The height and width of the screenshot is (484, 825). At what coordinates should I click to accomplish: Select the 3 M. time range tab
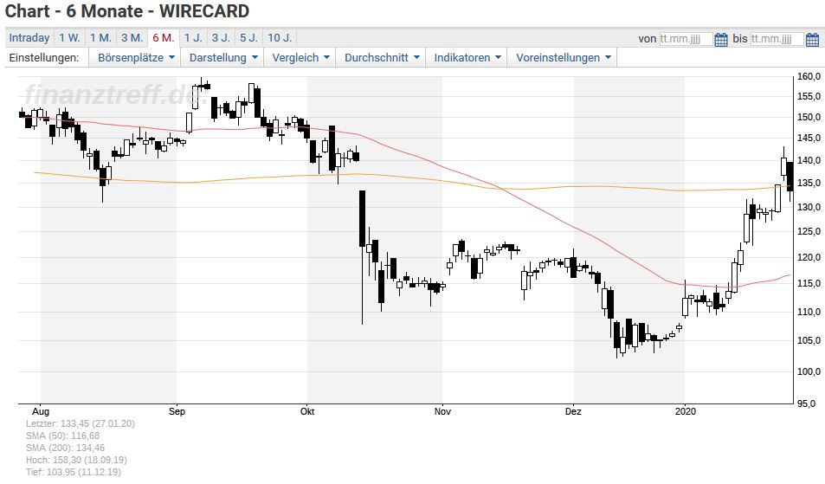[132, 38]
